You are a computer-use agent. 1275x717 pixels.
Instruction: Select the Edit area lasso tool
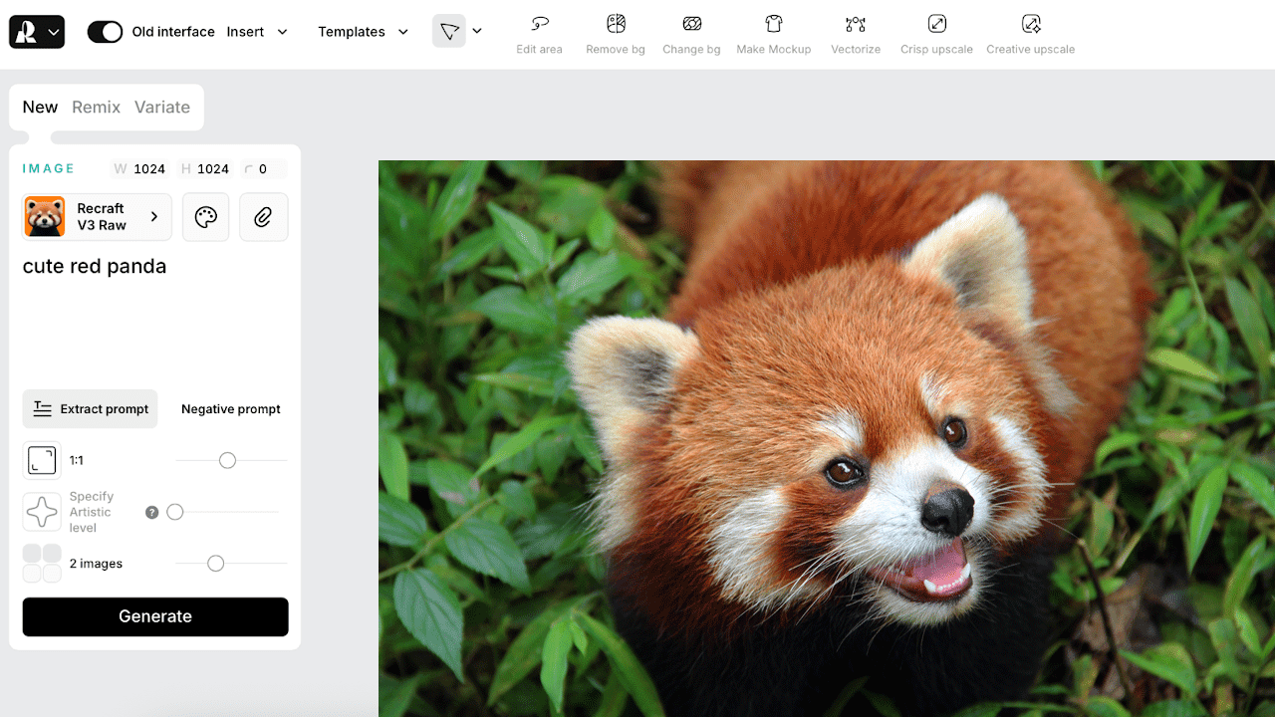(x=539, y=25)
